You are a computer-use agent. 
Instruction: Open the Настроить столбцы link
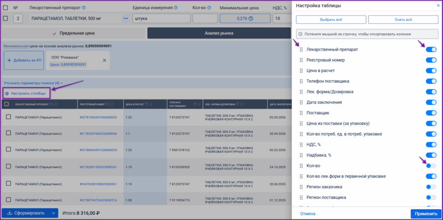point(26,93)
